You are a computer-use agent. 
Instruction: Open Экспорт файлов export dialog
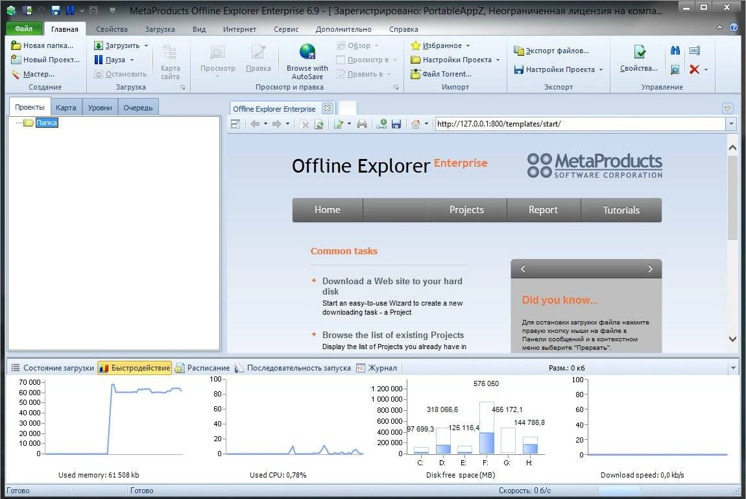coord(551,51)
